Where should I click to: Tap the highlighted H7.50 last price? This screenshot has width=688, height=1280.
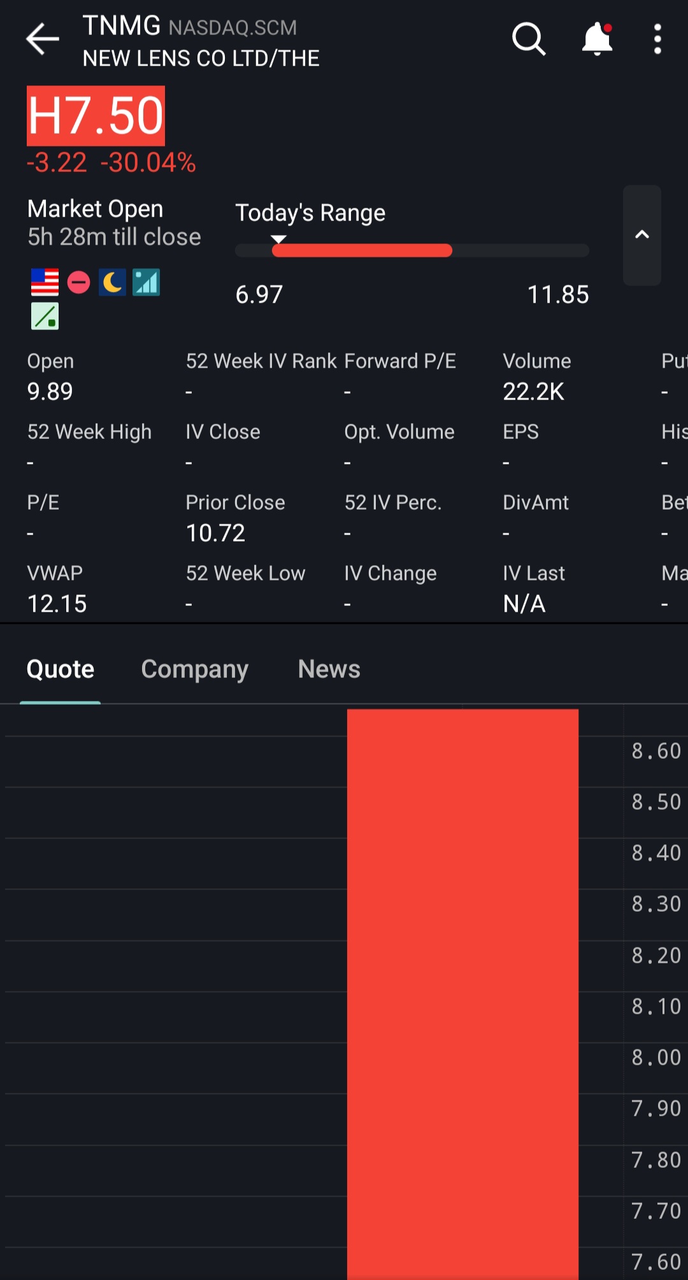[x=96, y=116]
